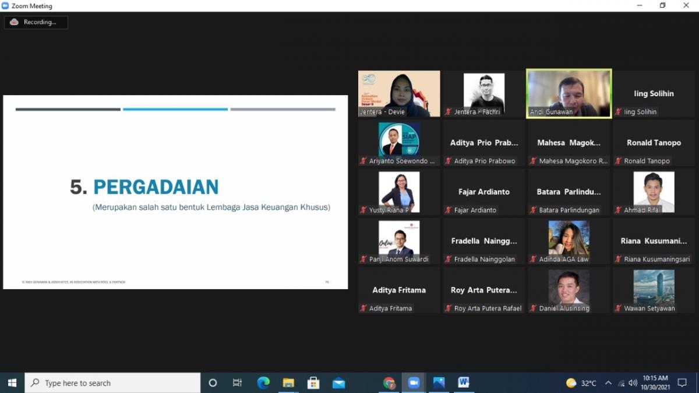This screenshot has height=393, width=699.
Task: Toggle the system volume speaker icon
Action: 633,383
